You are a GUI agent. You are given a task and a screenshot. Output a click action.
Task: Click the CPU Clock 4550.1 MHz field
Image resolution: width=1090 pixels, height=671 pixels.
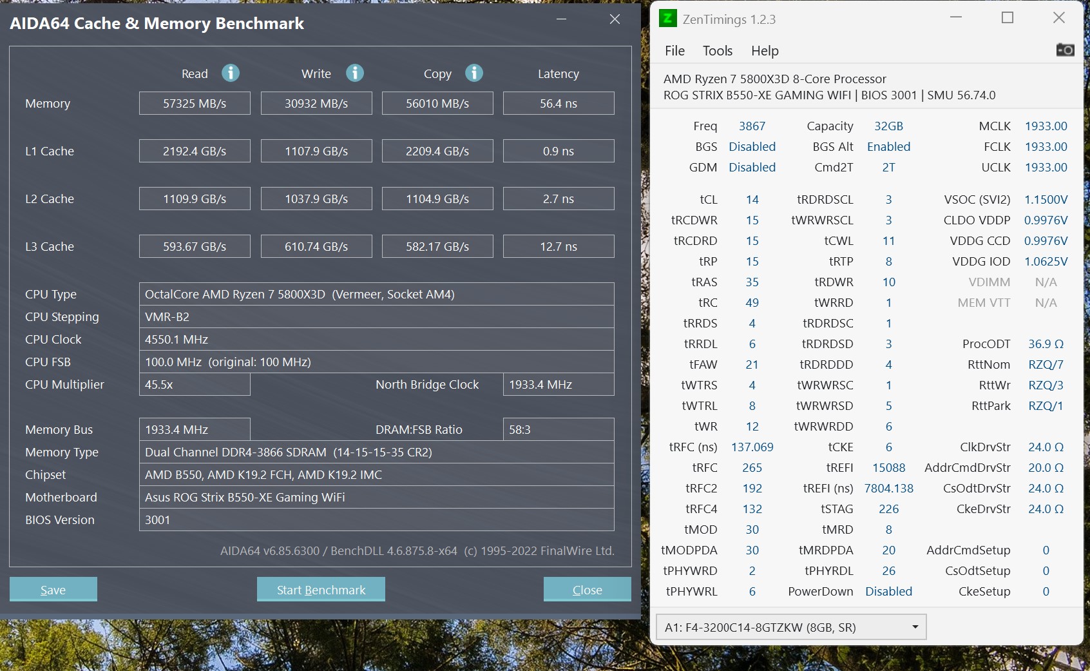coord(377,339)
